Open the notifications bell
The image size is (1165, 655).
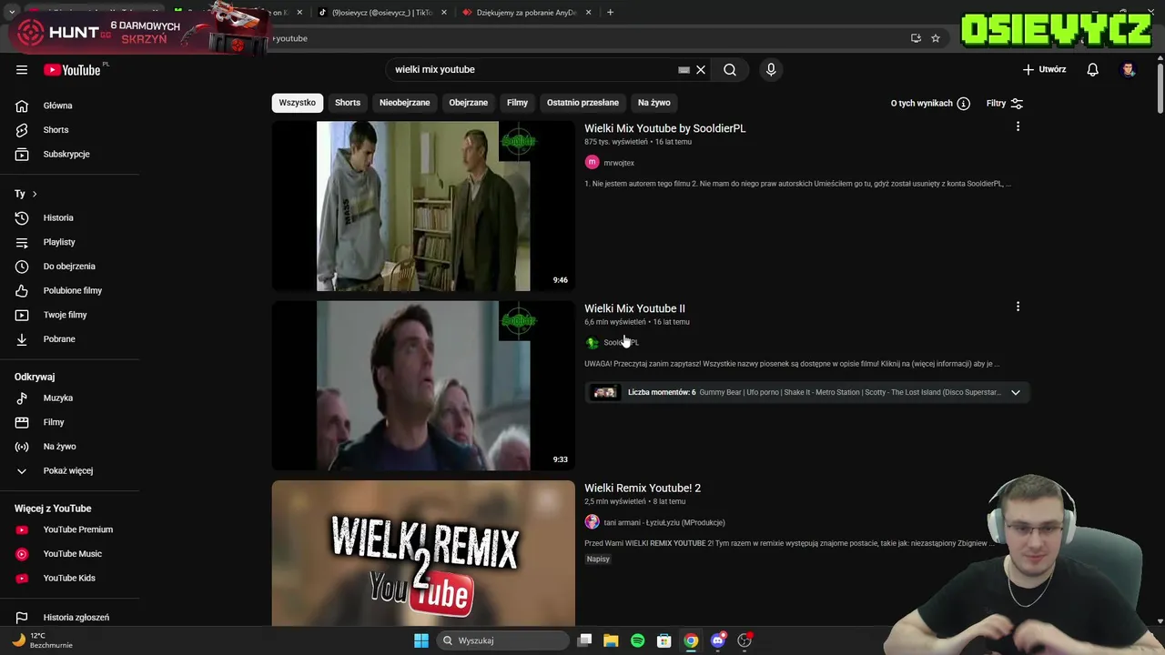point(1093,70)
